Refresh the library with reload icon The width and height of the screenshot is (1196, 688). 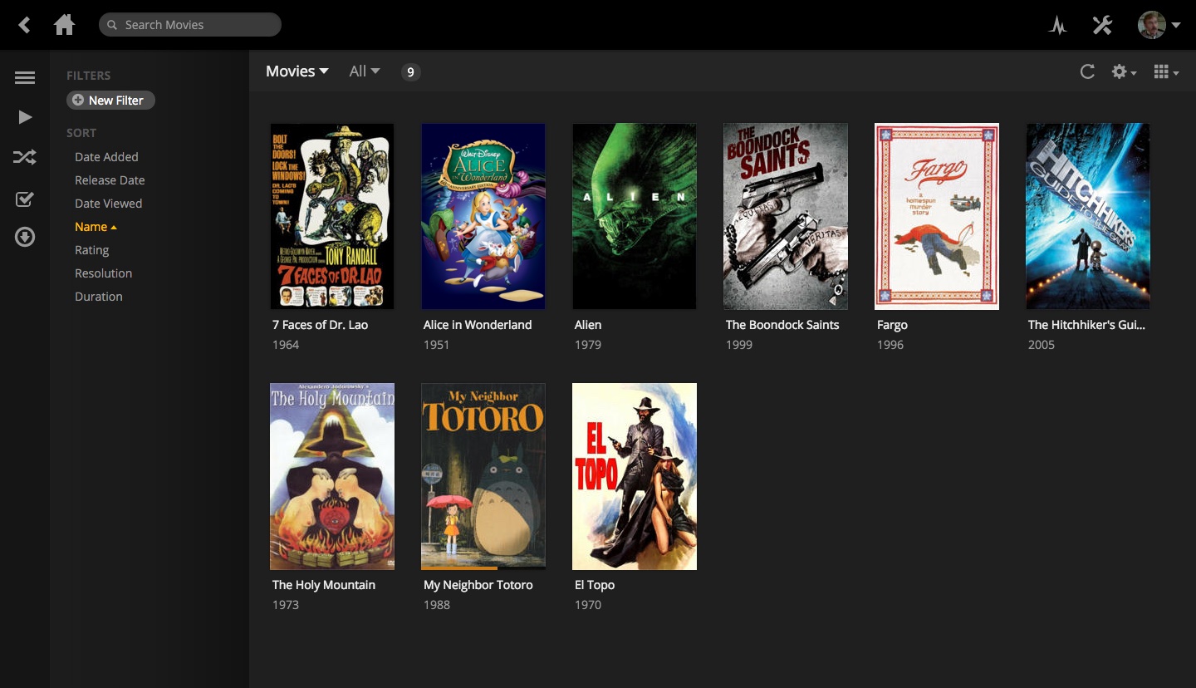click(x=1087, y=71)
